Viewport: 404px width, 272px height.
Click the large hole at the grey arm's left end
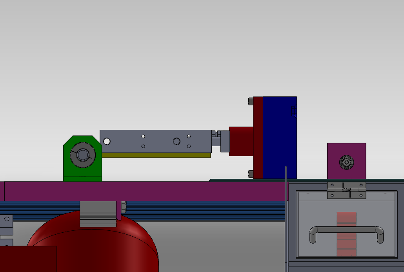pyautogui.click(x=106, y=141)
